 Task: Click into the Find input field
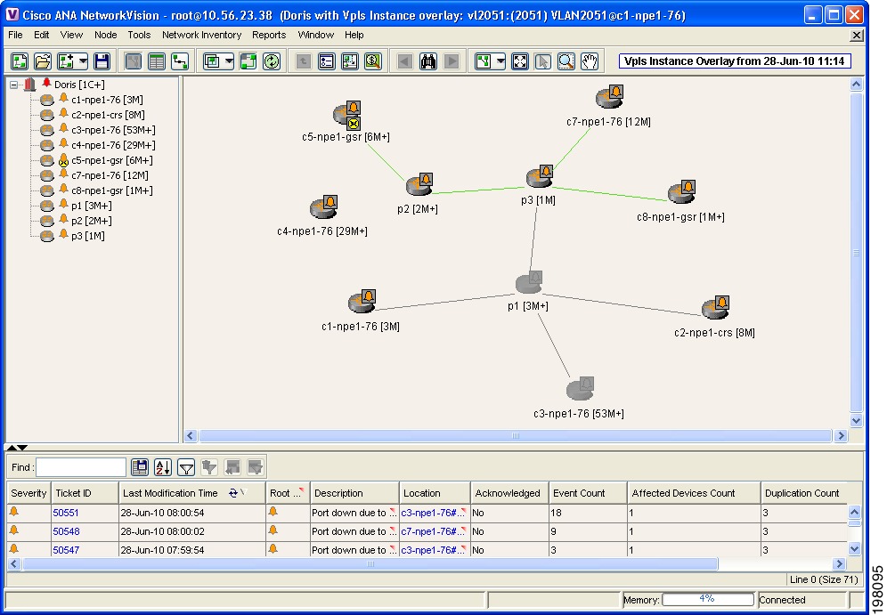coord(81,467)
